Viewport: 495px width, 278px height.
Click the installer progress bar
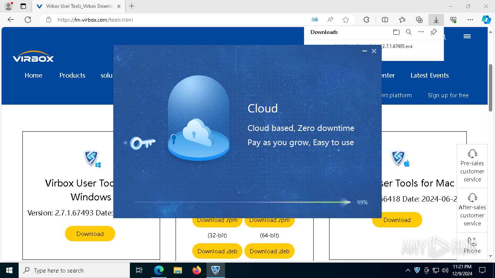pyautogui.click(x=242, y=202)
